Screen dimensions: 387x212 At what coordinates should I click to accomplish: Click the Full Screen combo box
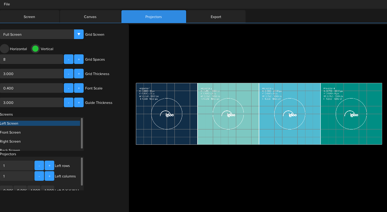(x=37, y=34)
